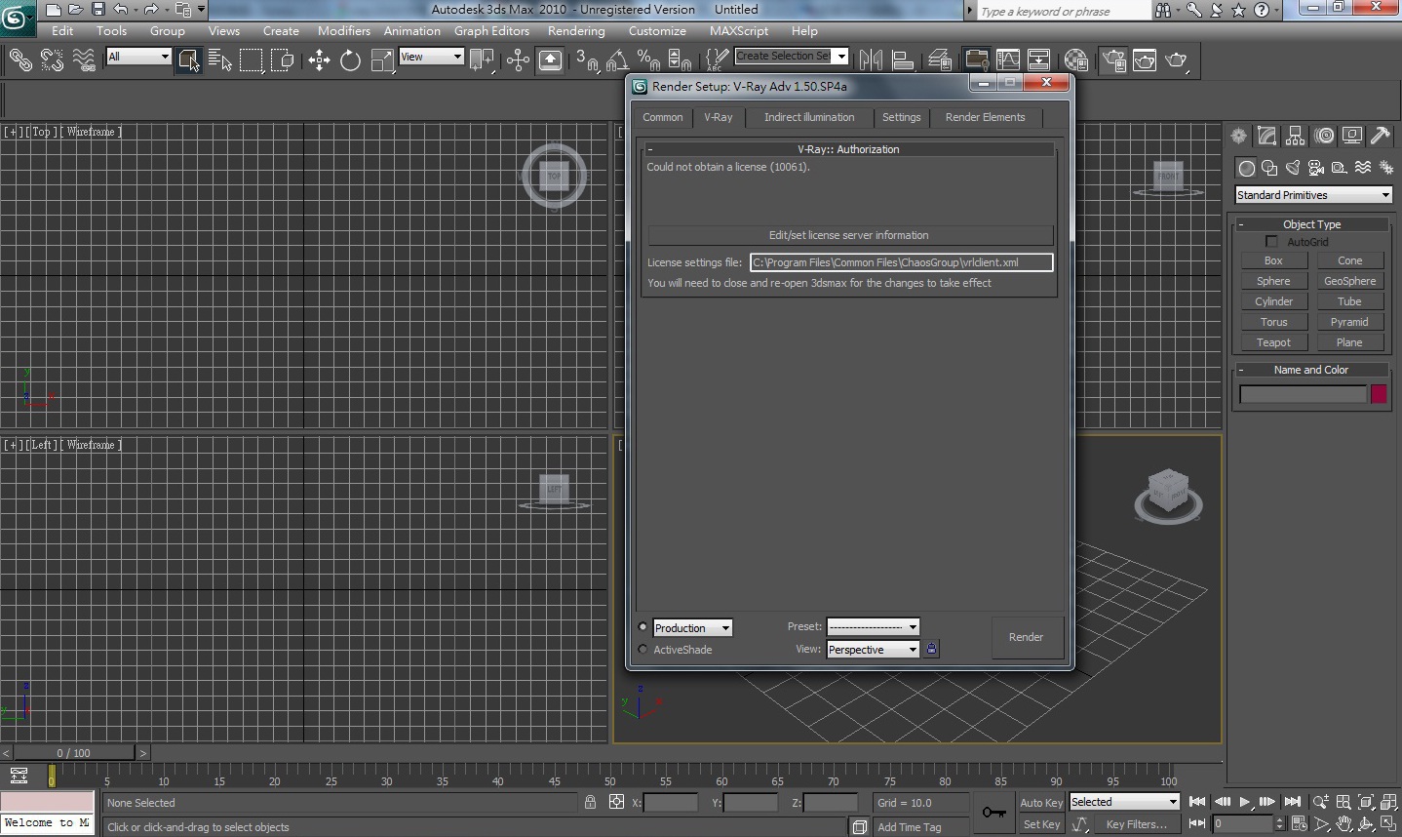Open the reference coordinate View dropdown
The image size is (1402, 837).
(431, 57)
